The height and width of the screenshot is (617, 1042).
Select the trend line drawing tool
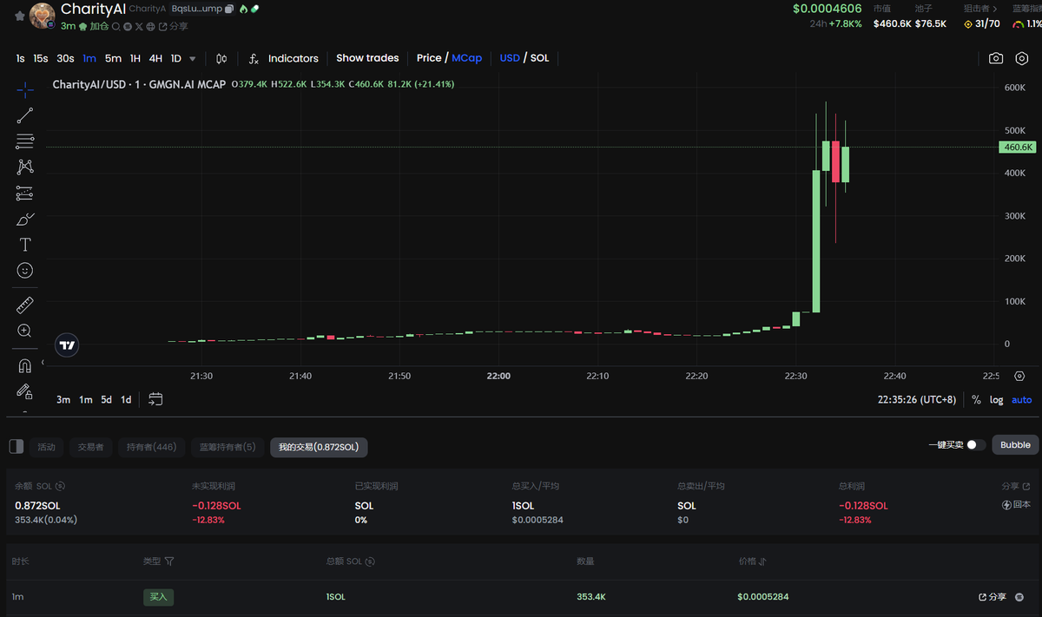coord(25,115)
